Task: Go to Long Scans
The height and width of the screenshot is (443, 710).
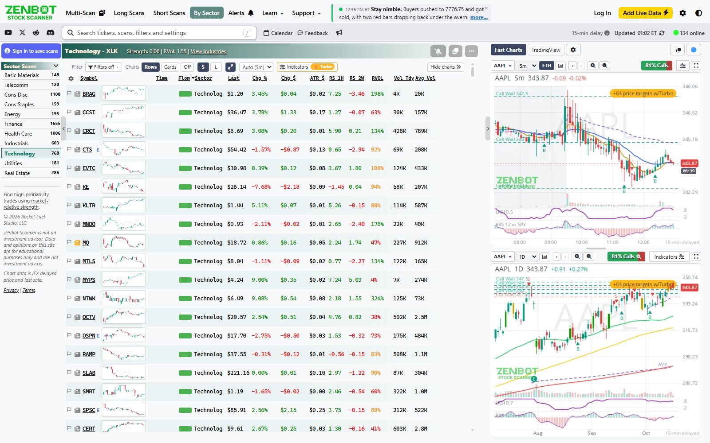Action: (x=129, y=13)
